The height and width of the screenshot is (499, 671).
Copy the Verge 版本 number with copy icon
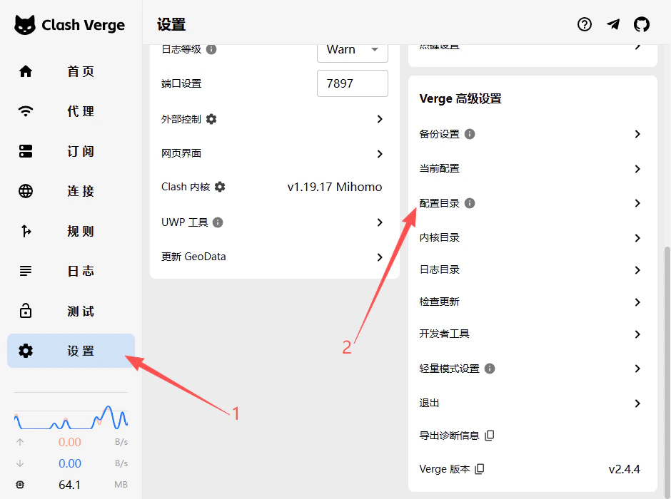pyautogui.click(x=479, y=469)
